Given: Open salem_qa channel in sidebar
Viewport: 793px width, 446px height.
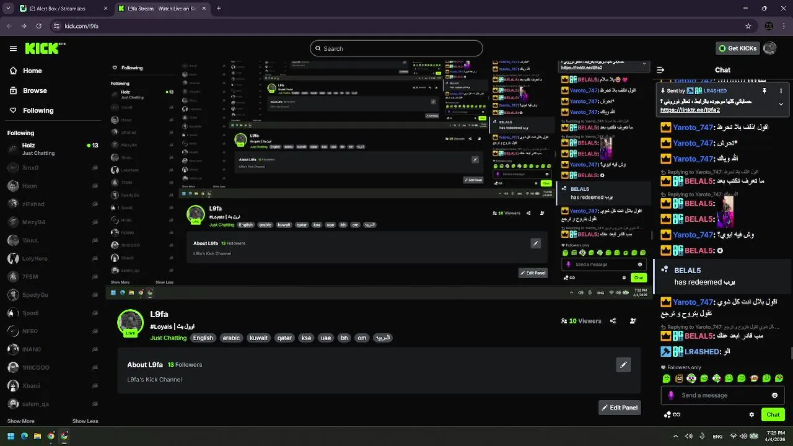Looking at the screenshot, I should click(52, 404).
